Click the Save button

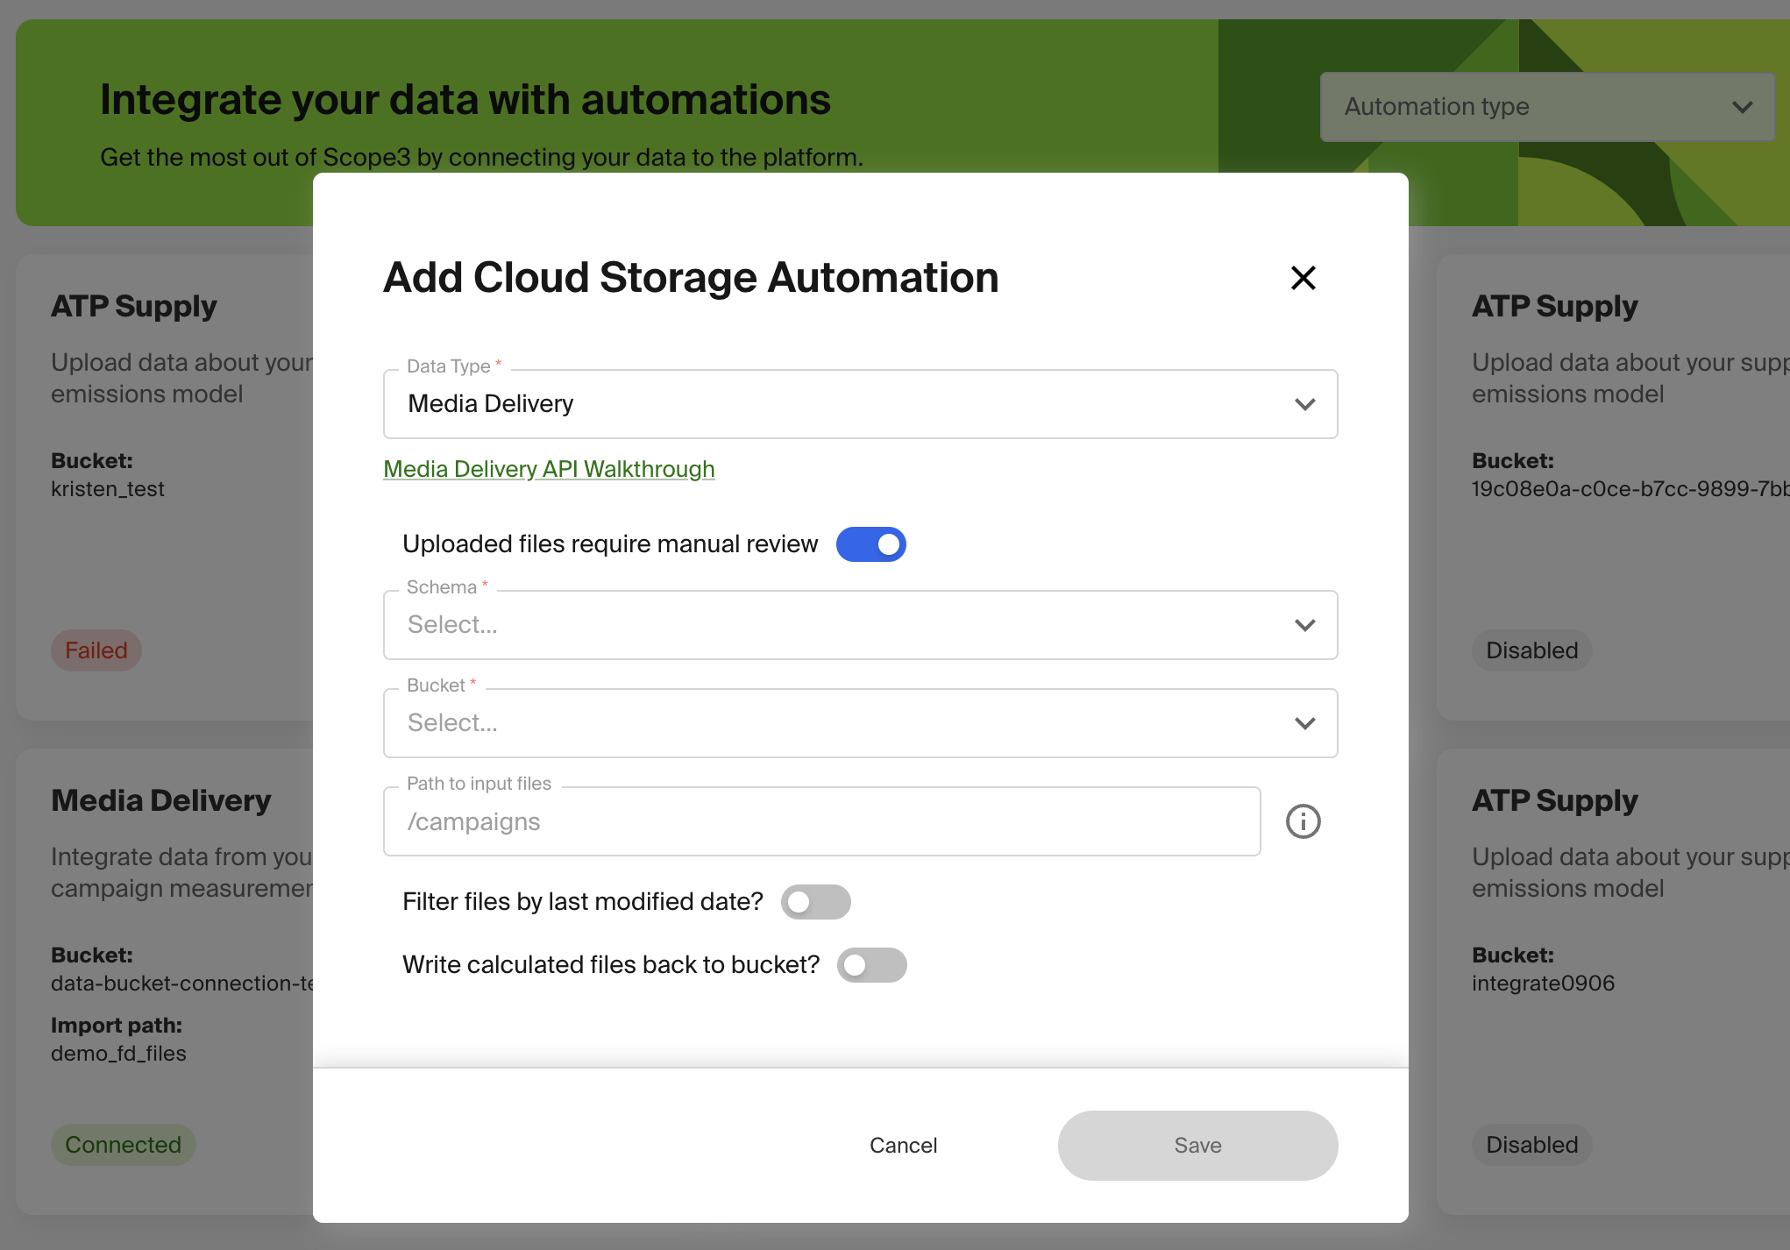coord(1197,1146)
